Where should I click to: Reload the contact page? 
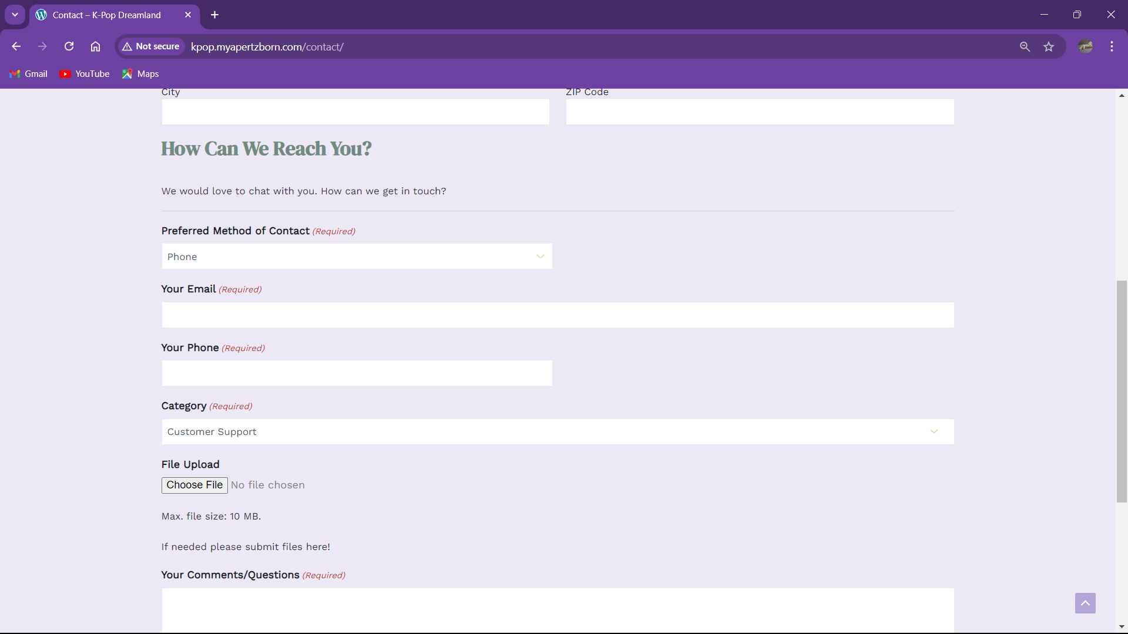coord(69,46)
